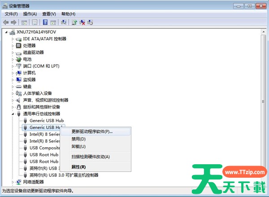This screenshot has height=197, width=269.
Task: Click the 鼠标和其他指针设备 mouse icon
Action: point(19,107)
